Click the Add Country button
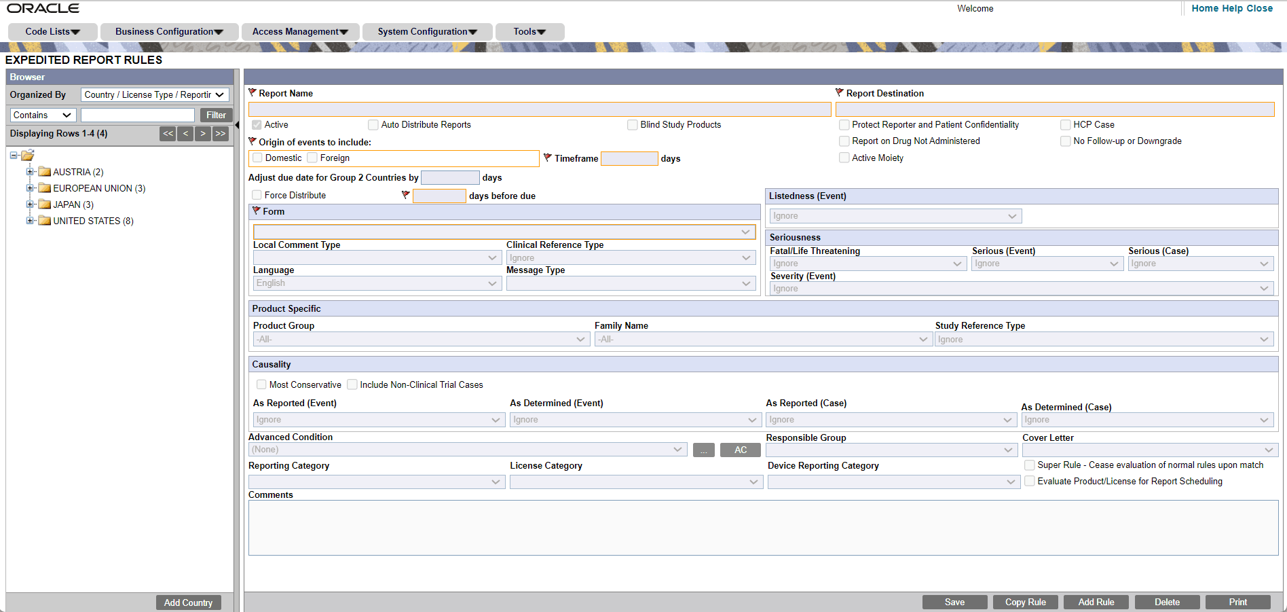The image size is (1287, 612). (188, 602)
